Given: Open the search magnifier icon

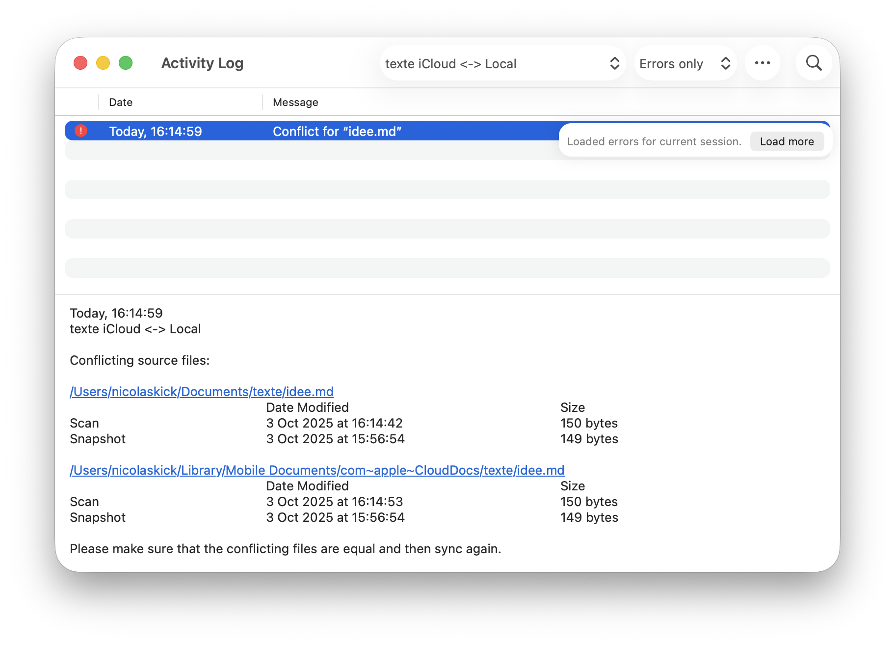Looking at the screenshot, I should [x=814, y=63].
